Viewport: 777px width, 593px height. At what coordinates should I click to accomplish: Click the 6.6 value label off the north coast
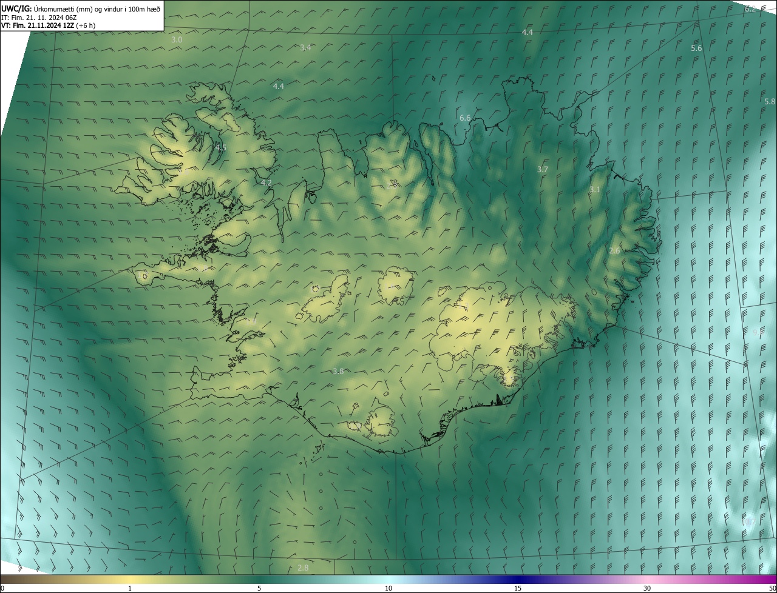point(465,118)
